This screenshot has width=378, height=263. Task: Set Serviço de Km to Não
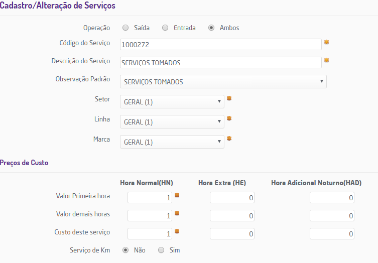pos(125,250)
